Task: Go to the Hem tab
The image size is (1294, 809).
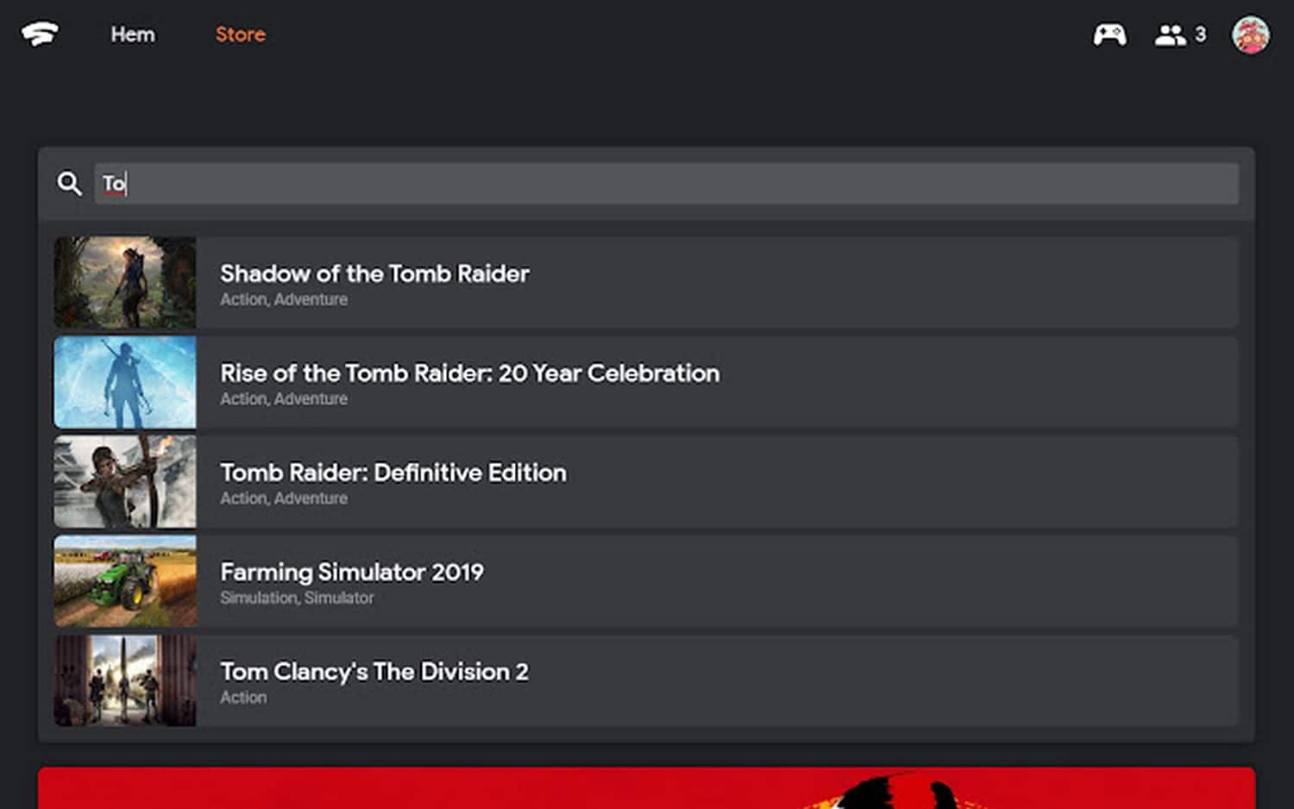Action: tap(133, 34)
